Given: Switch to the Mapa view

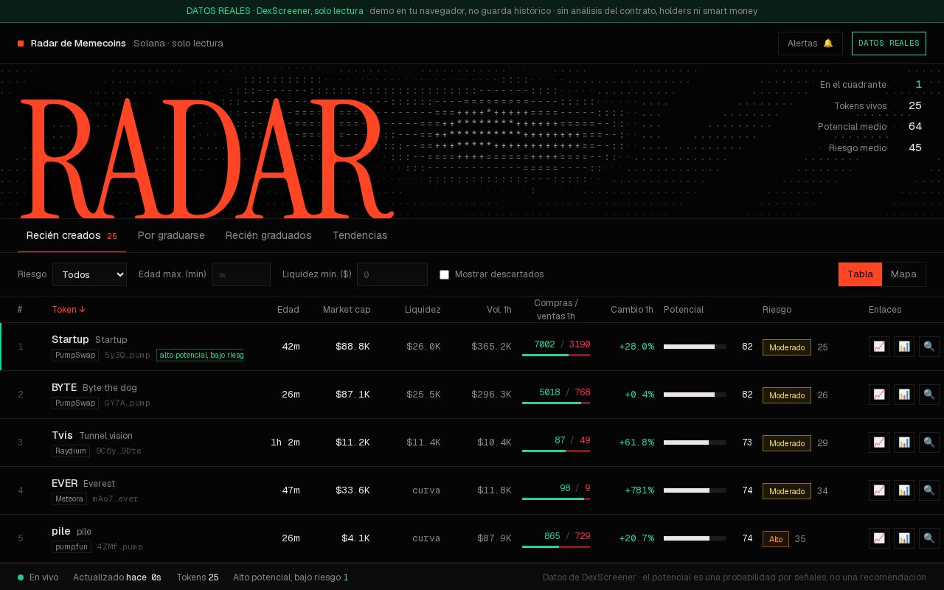Looking at the screenshot, I should (903, 274).
